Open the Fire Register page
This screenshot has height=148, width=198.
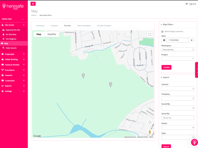point(11,39)
